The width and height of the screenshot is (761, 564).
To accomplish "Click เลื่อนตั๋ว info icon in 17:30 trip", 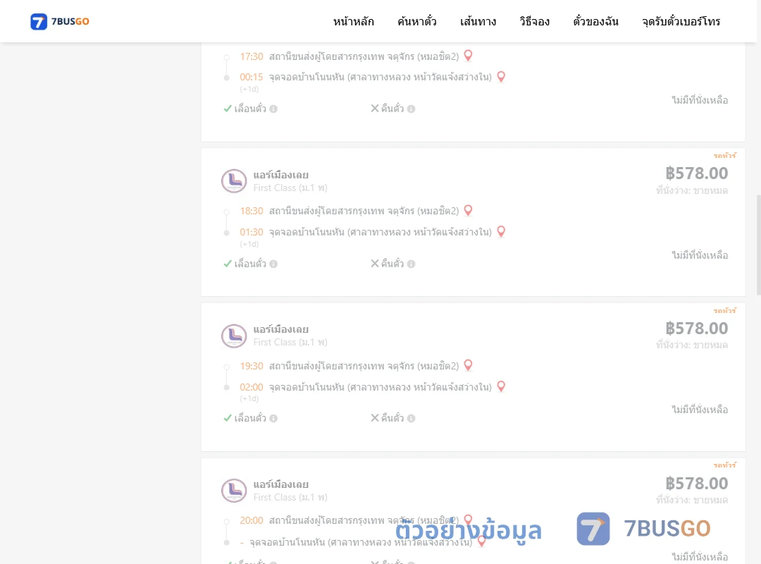I will 273,109.
